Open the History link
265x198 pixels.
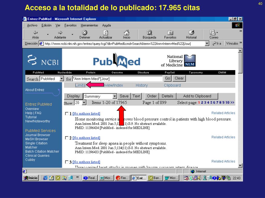[142, 85]
